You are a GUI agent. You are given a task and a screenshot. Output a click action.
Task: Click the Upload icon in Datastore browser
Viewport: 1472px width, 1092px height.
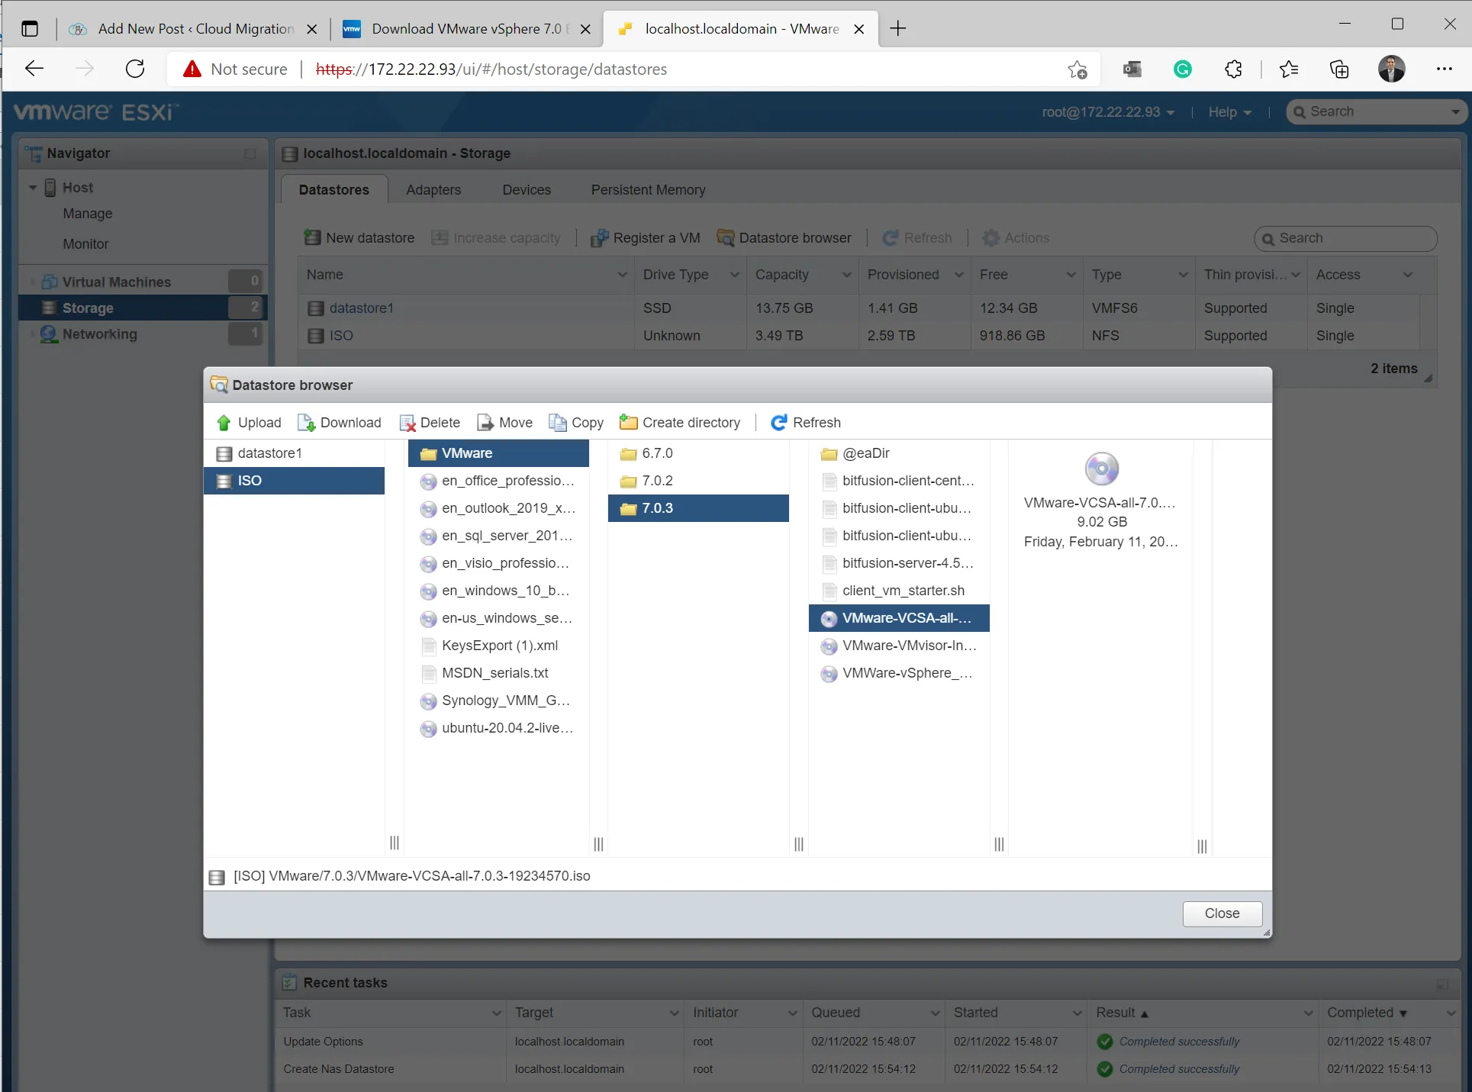[224, 423]
